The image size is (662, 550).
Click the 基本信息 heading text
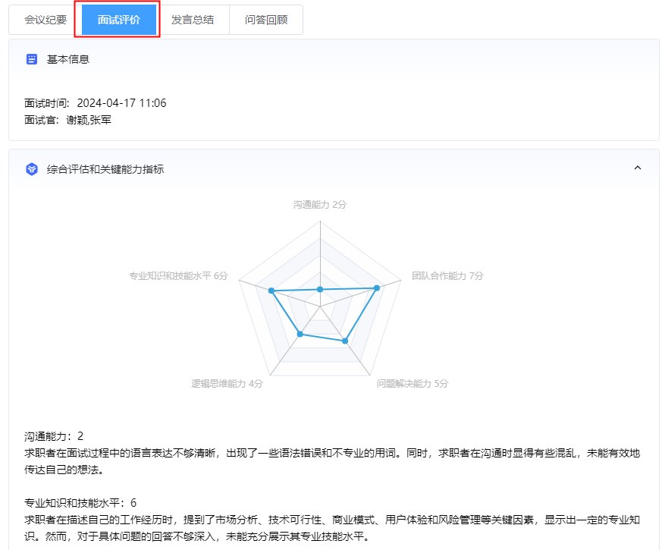pyautogui.click(x=68, y=59)
